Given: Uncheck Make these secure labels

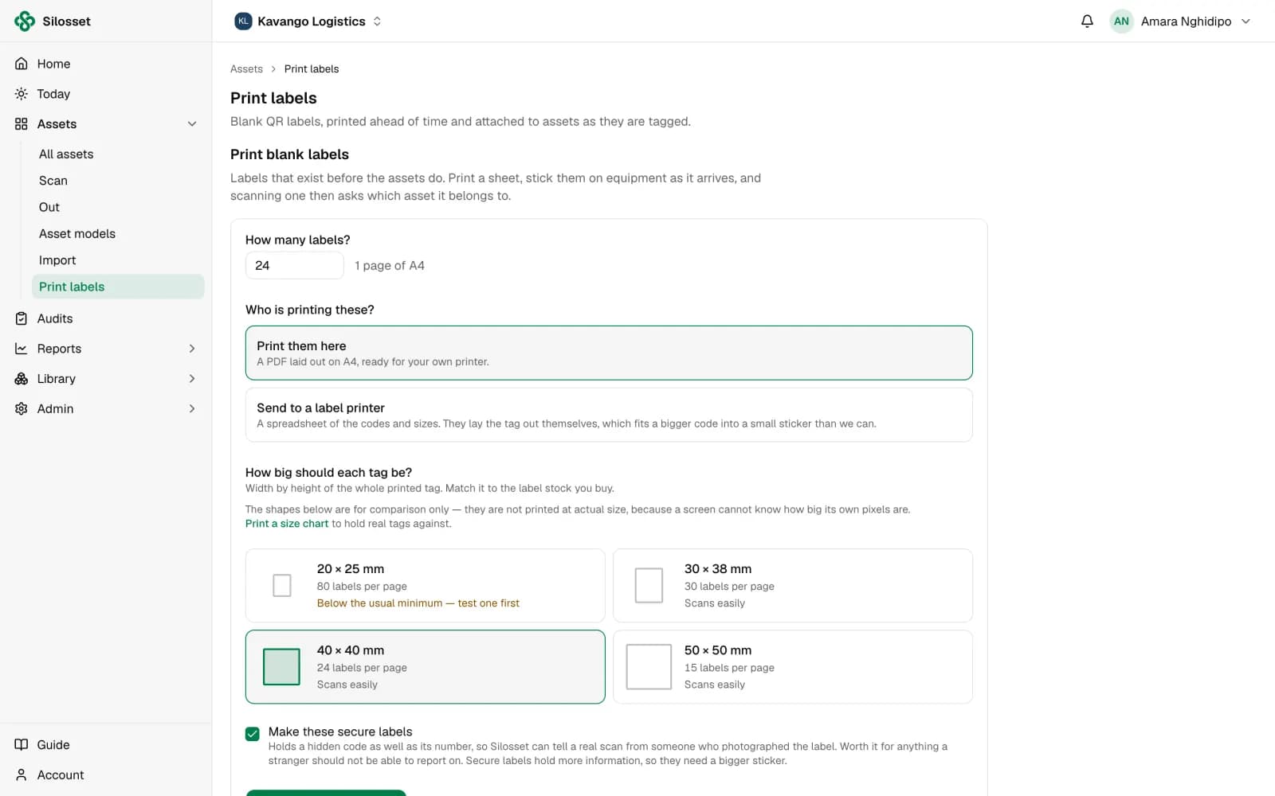Looking at the screenshot, I should 253,734.
